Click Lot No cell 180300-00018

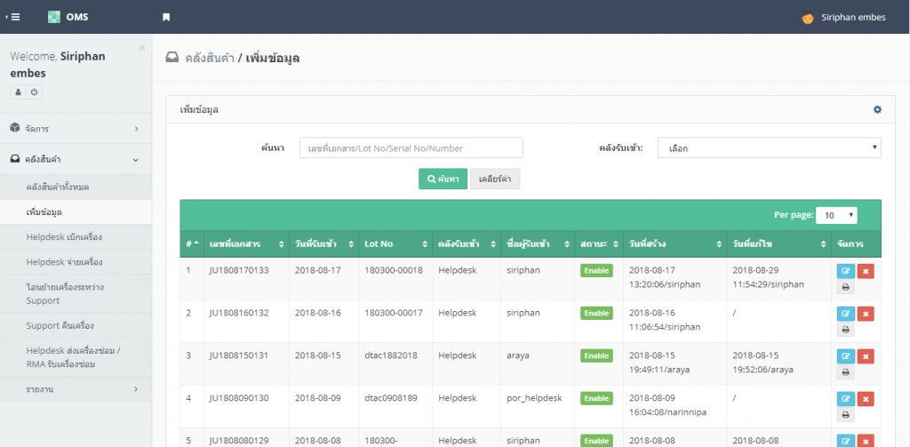(x=394, y=270)
